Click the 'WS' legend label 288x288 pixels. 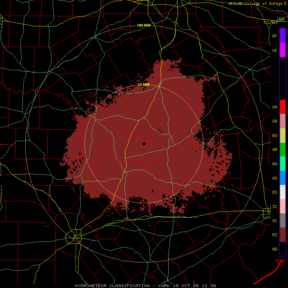(275, 178)
